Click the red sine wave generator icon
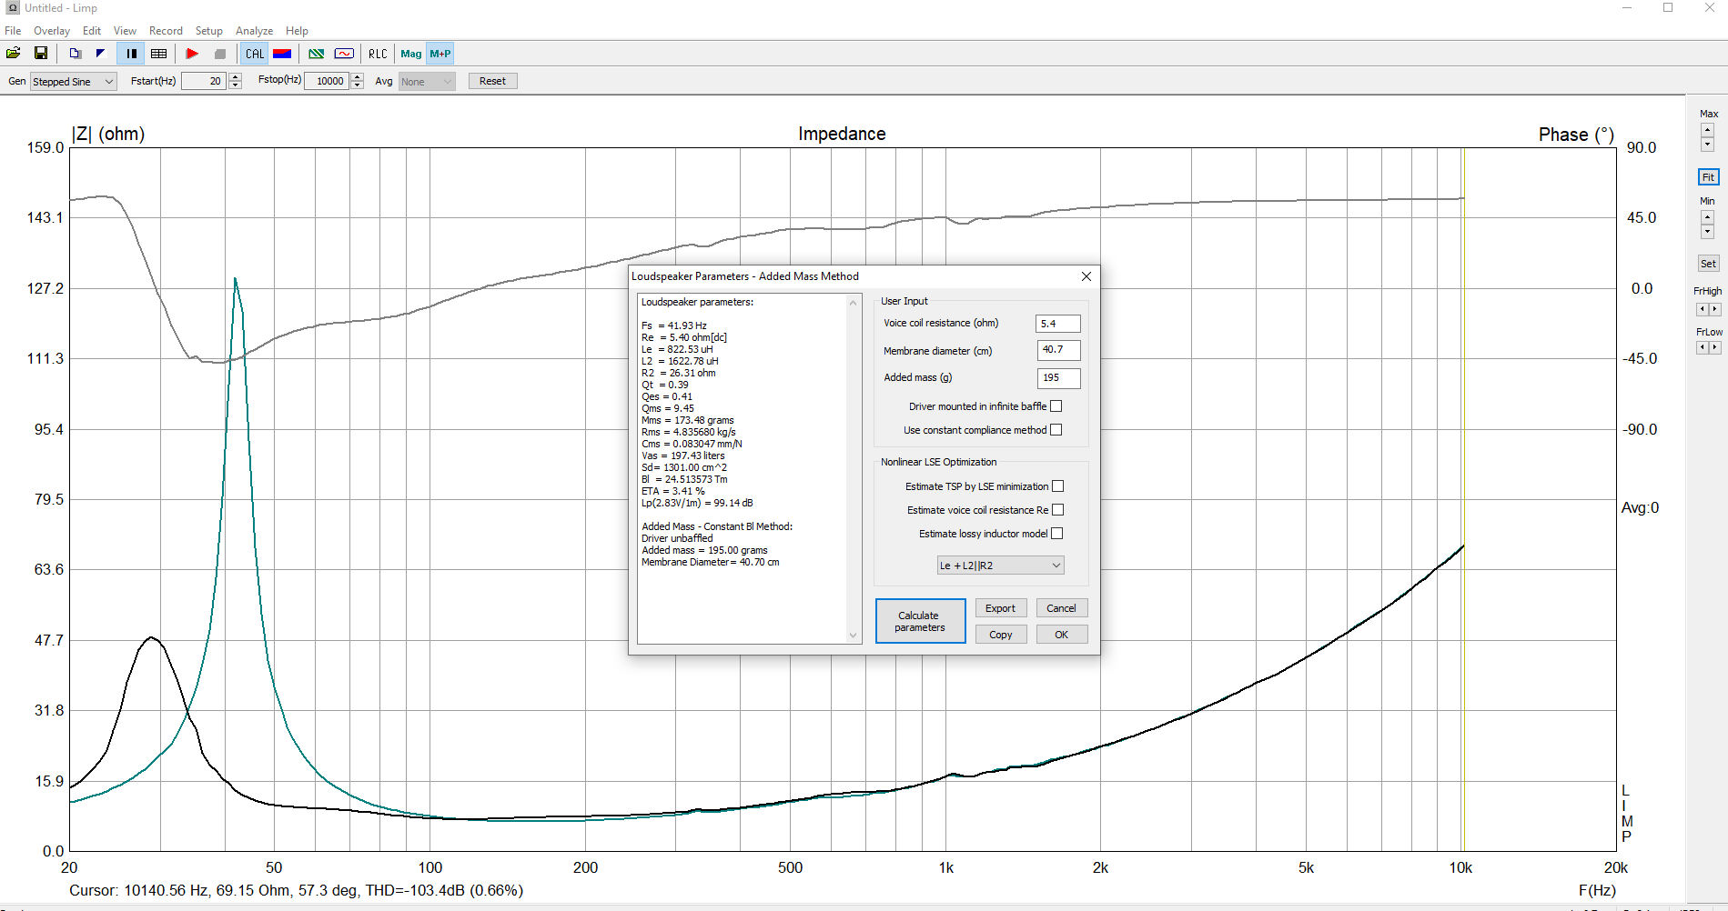This screenshot has height=911, width=1728. point(344,54)
